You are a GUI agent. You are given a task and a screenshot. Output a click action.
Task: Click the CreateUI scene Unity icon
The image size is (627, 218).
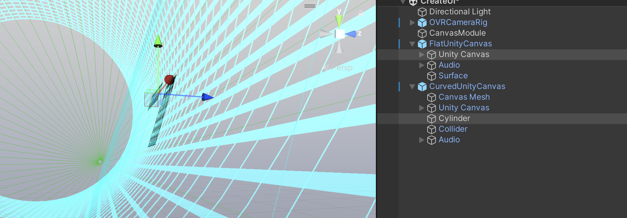413,2
